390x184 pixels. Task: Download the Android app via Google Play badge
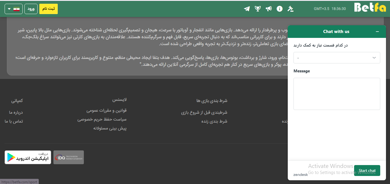pyautogui.click(x=28, y=157)
